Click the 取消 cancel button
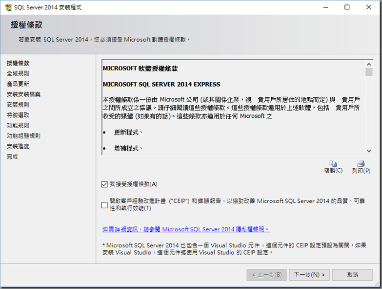 (x=352, y=275)
